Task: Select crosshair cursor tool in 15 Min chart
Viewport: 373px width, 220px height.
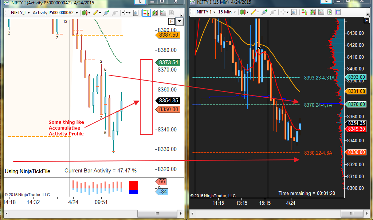Action: 283,12
